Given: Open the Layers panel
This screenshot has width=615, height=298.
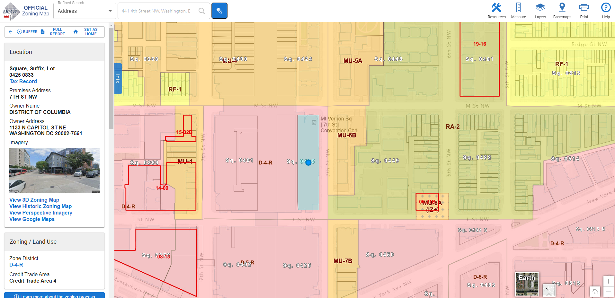Looking at the screenshot, I should [x=540, y=11].
